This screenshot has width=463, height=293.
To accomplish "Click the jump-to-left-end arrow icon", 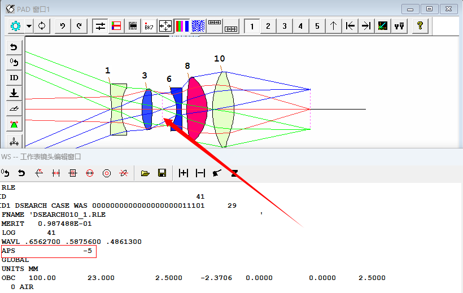I will coord(350,26).
